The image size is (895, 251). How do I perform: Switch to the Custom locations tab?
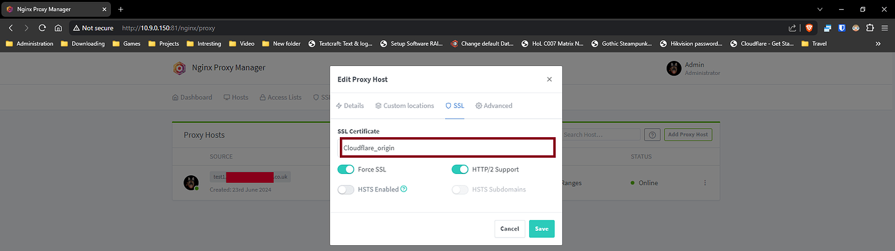(405, 105)
